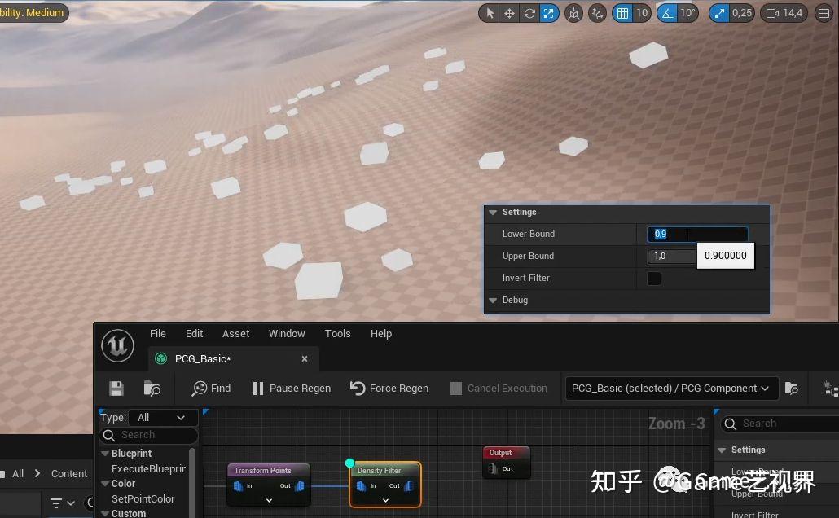
Task: Click the Pause Regen button
Action: pyautogui.click(x=291, y=388)
